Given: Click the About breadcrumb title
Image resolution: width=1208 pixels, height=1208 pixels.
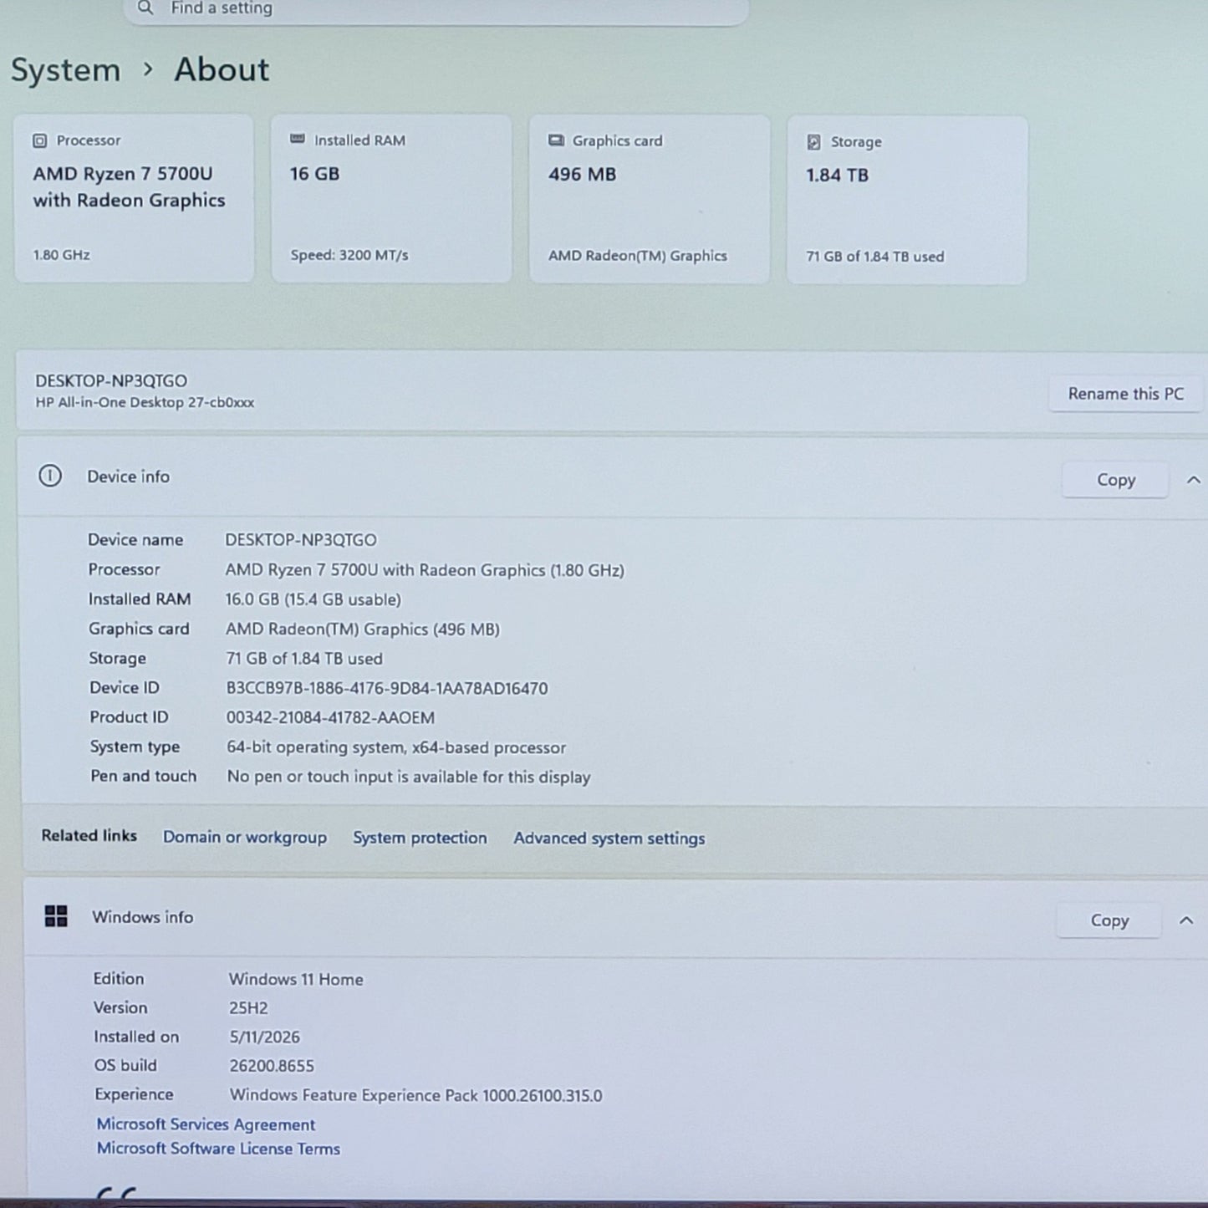Looking at the screenshot, I should (222, 69).
